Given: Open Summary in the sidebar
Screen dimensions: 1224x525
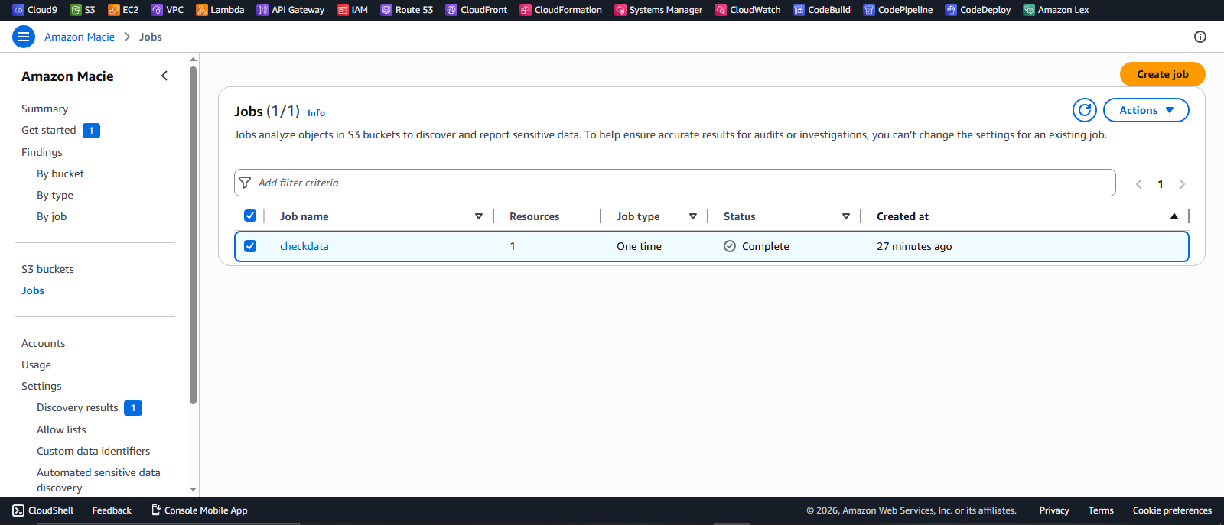Looking at the screenshot, I should (44, 109).
